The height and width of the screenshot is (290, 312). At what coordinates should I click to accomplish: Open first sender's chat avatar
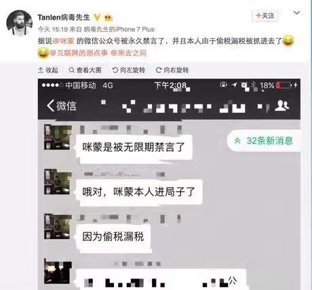(58, 138)
